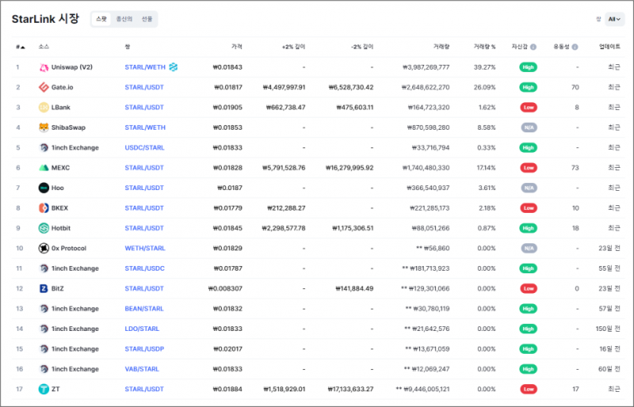Click the BKEX exchange logo

pyautogui.click(x=44, y=208)
